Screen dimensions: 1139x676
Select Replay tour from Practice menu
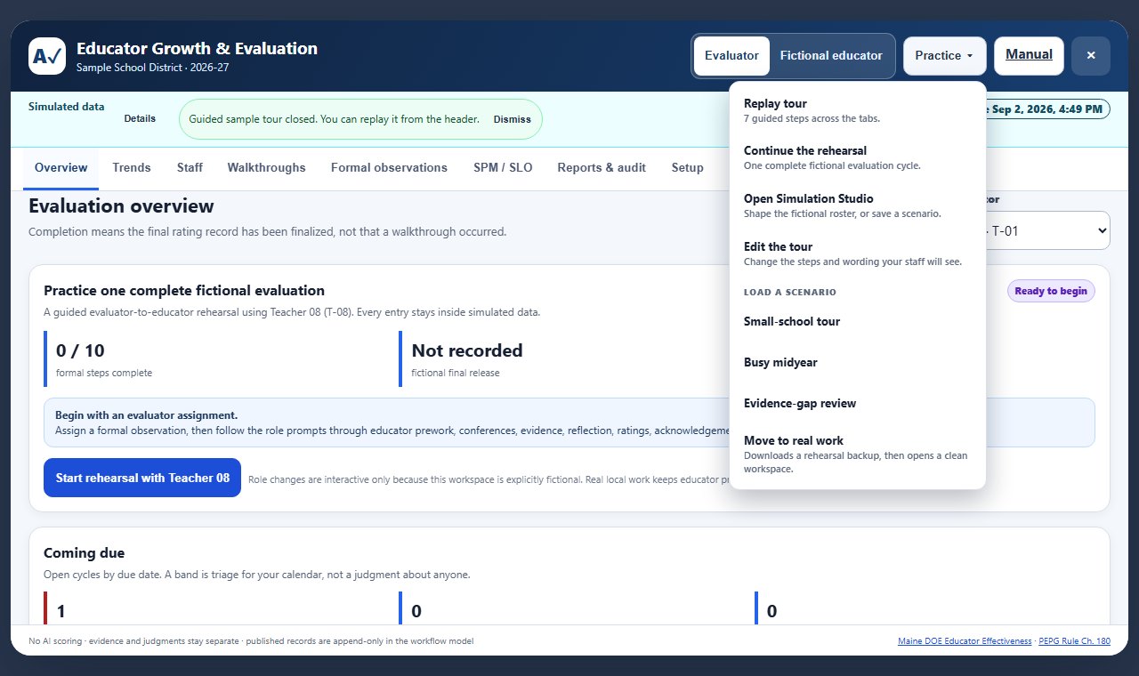[857, 110]
